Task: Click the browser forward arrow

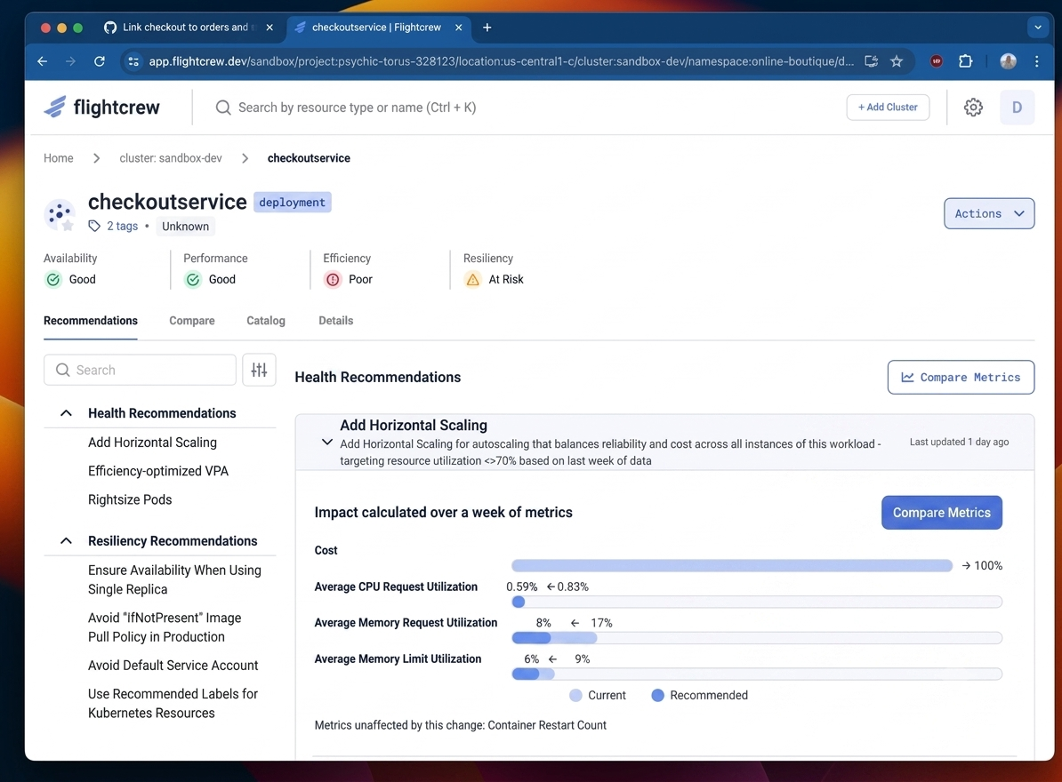Action: [70, 61]
